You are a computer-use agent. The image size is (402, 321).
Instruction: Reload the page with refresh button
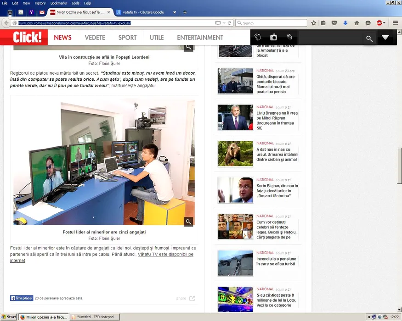pyautogui.click(x=230, y=23)
